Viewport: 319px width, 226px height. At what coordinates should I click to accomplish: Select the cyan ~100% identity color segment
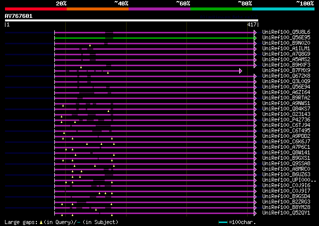[x=283, y=9]
